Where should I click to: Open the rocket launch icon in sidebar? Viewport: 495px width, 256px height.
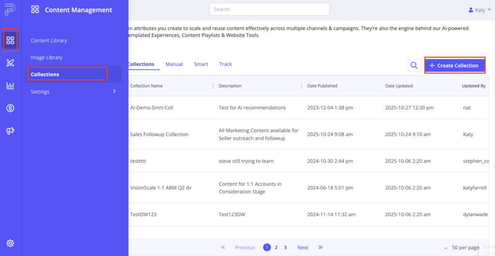pos(10,63)
